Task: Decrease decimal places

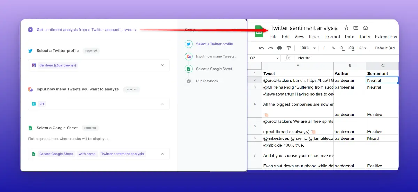Action: pyautogui.click(x=342, y=48)
